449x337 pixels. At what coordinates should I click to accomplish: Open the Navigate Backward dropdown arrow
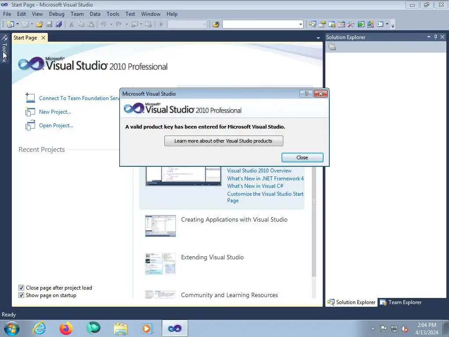tap(141, 25)
